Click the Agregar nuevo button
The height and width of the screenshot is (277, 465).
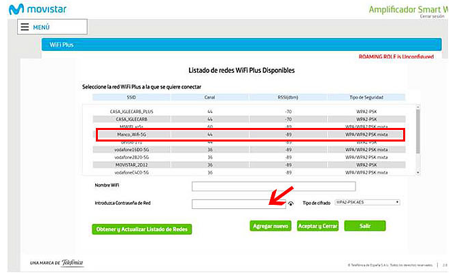point(271,226)
